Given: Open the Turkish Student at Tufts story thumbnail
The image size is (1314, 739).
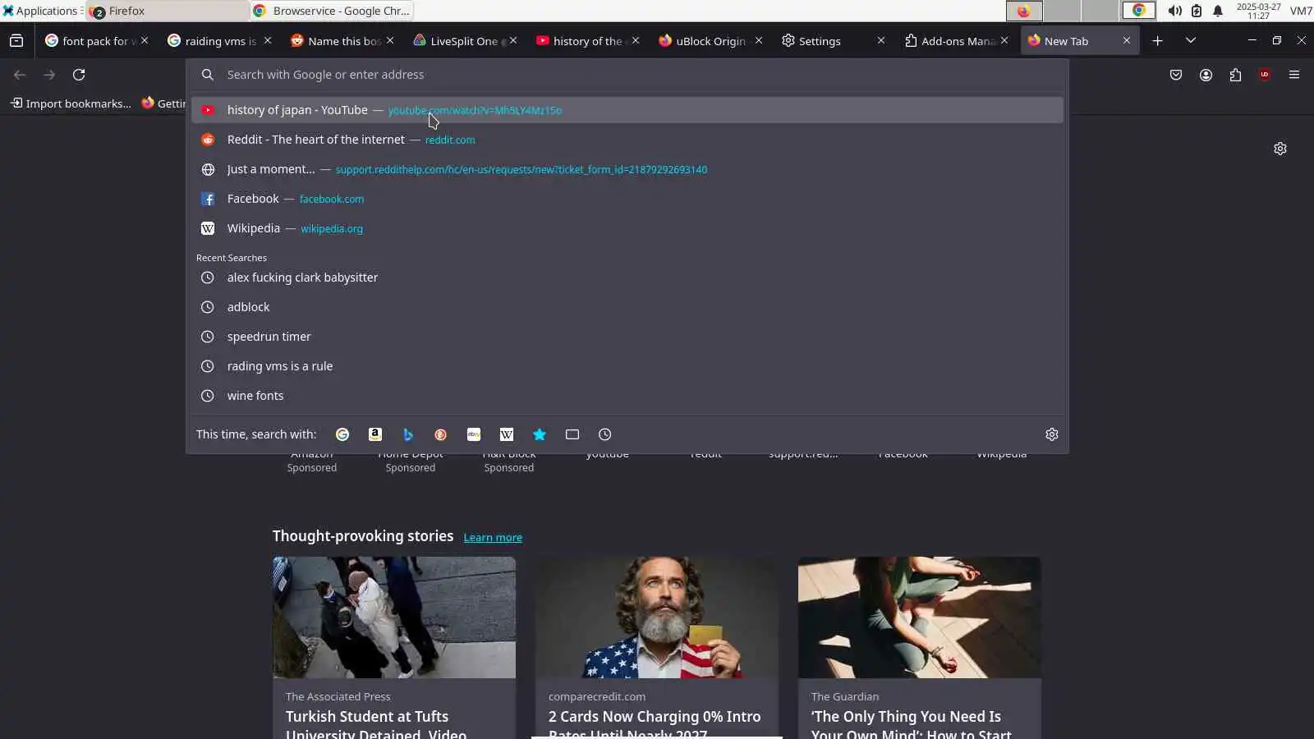Looking at the screenshot, I should coord(394,617).
